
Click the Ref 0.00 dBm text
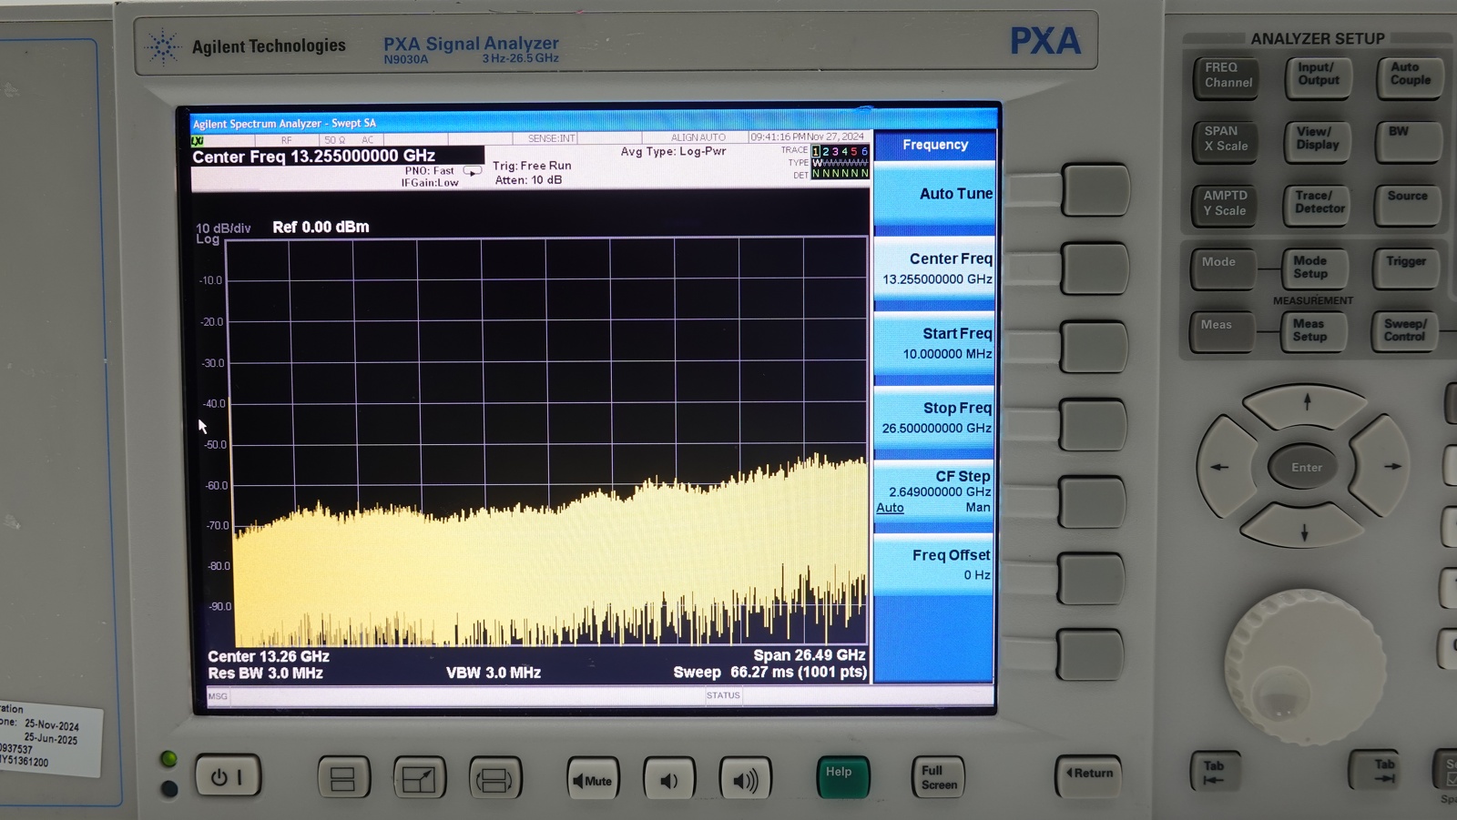pos(321,227)
